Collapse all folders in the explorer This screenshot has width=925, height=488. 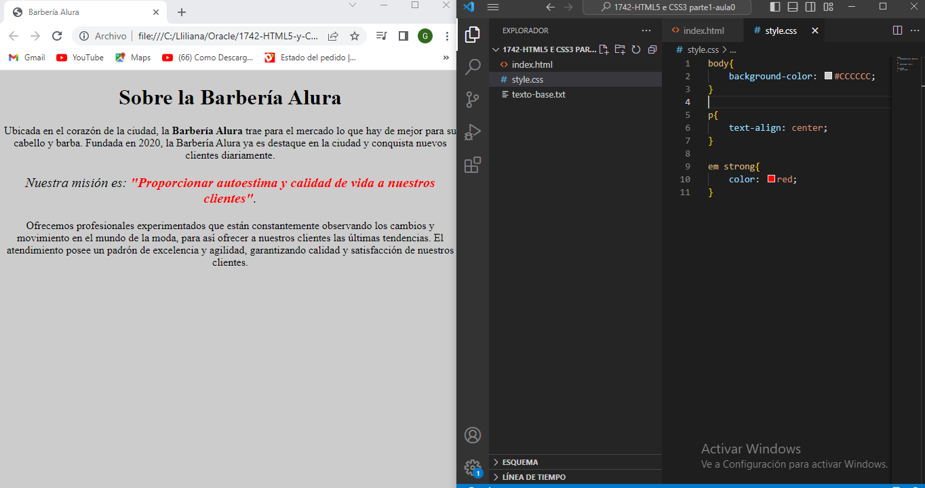pyautogui.click(x=652, y=49)
